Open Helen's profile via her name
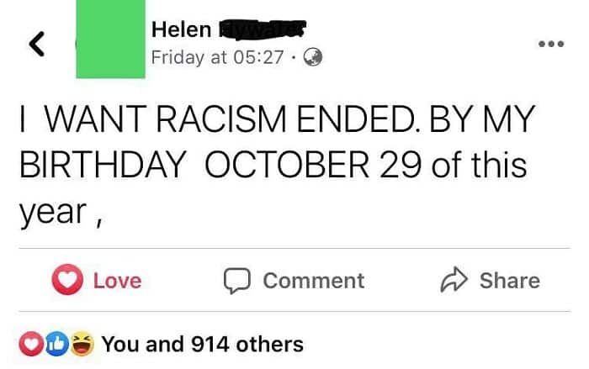Screen dimensions: 589x369 (181, 29)
